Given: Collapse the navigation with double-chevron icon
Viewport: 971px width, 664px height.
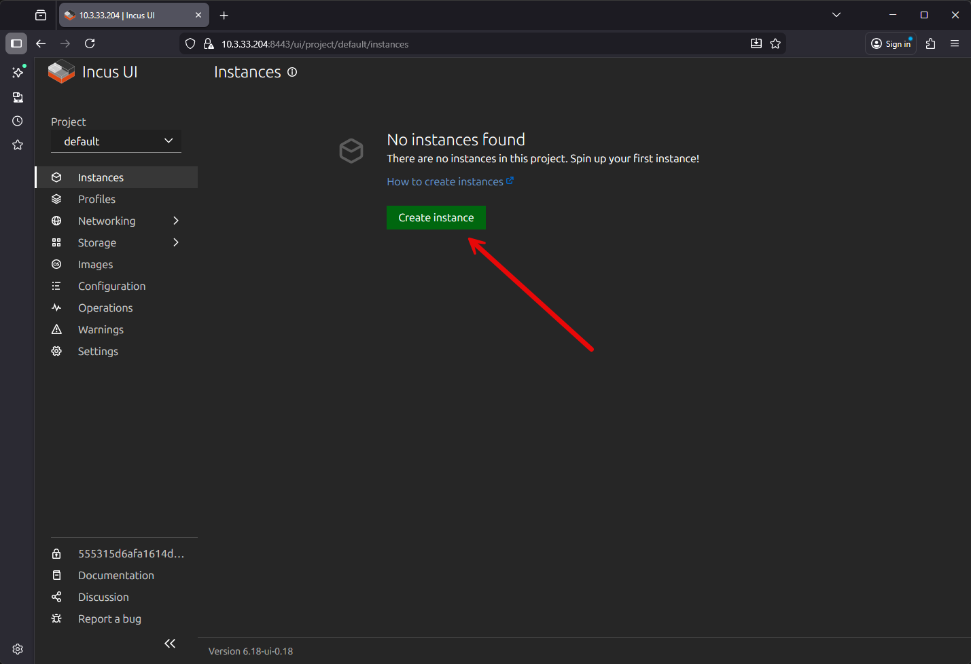Looking at the screenshot, I should pyautogui.click(x=170, y=643).
